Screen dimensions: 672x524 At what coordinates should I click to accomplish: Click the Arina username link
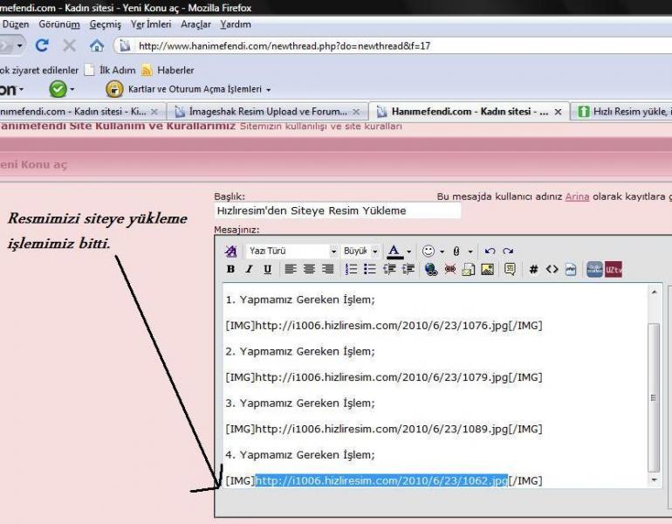pyautogui.click(x=577, y=196)
